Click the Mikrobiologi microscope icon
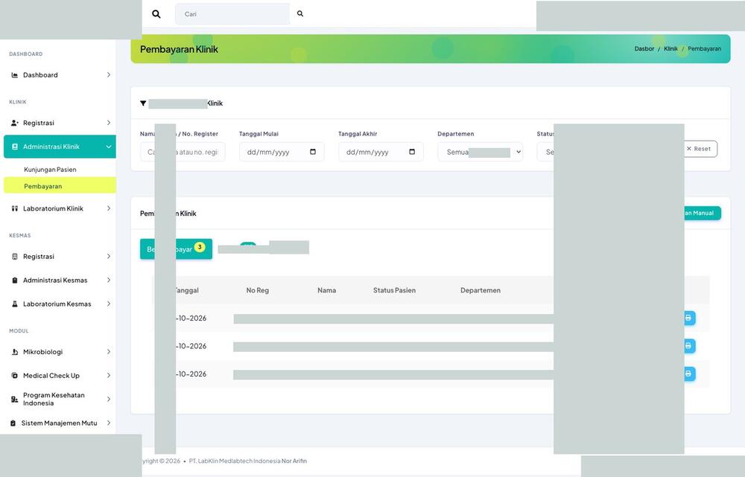Viewport: 745px width, 477px height. (x=15, y=352)
